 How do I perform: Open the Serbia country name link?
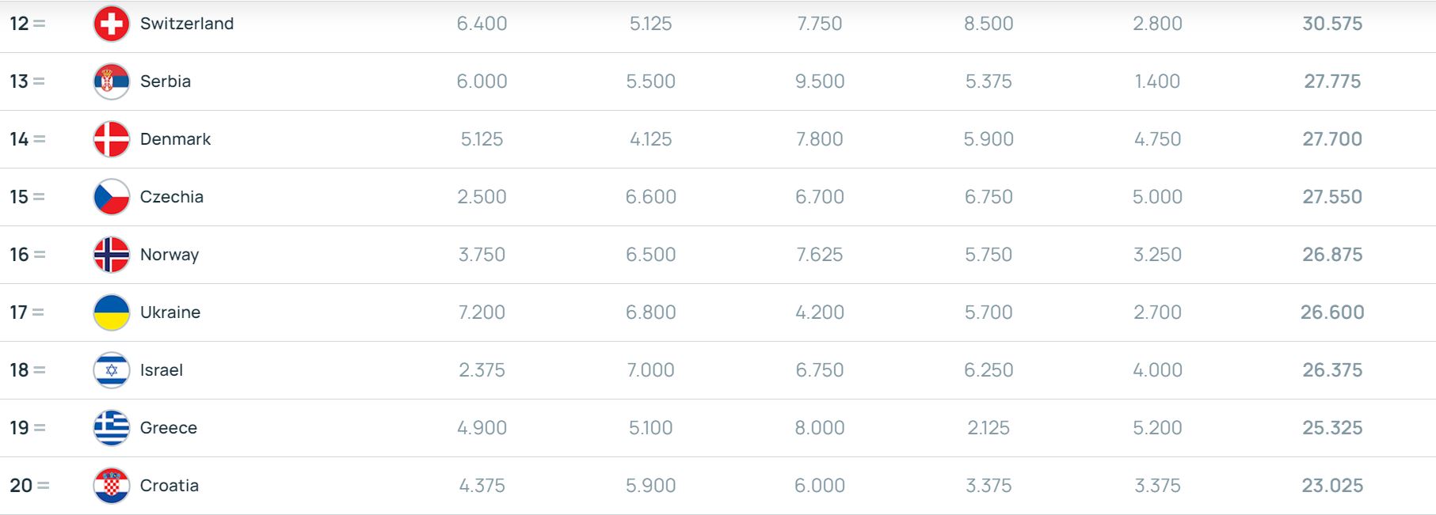[166, 81]
